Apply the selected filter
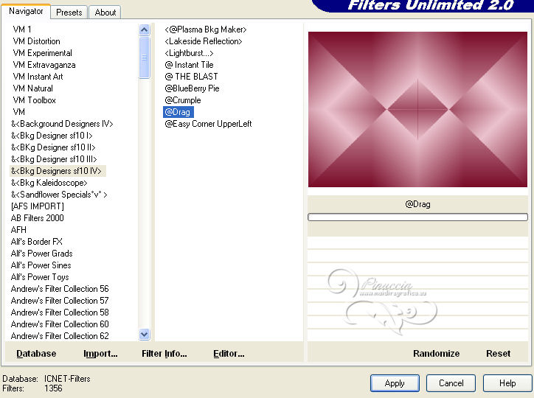The height and width of the screenshot is (398, 534). (x=395, y=383)
